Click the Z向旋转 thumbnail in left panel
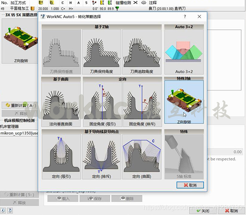The image size is (246, 215). (20, 41)
